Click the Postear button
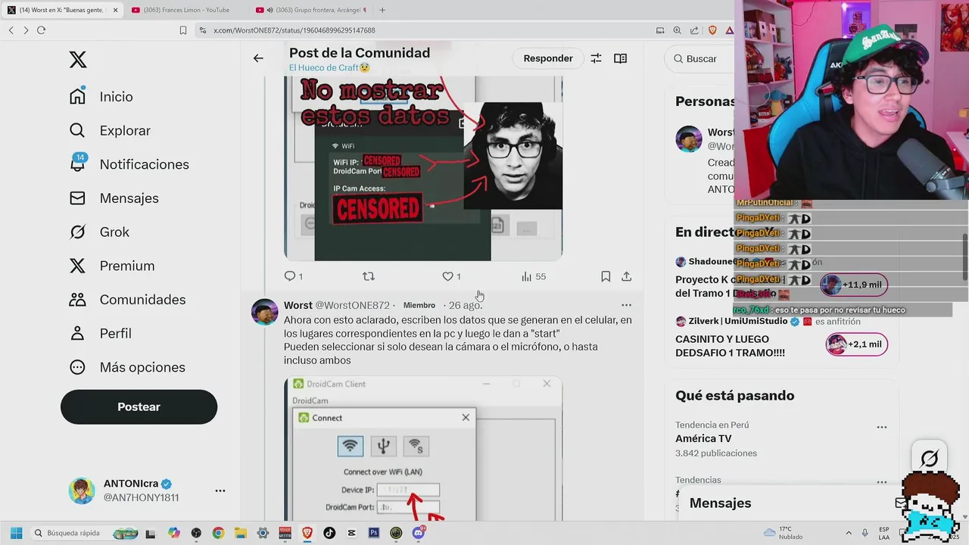 tap(139, 407)
